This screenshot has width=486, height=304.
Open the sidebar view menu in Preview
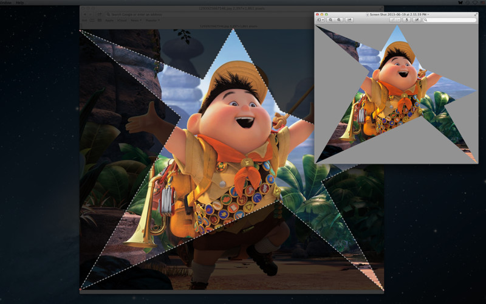click(x=321, y=20)
